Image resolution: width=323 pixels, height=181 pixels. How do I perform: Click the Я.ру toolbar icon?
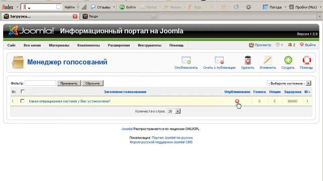point(190,7)
